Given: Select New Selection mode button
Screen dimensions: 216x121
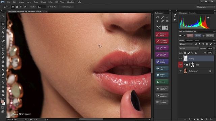Looking at the screenshot, I should click(x=13, y=7).
